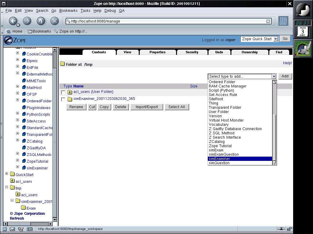The width and height of the screenshot is (313, 234).
Task: Select the ZopeTutorial product icon
Action: tap(24, 161)
